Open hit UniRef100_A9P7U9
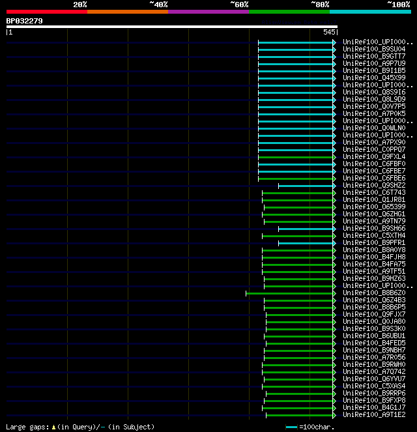Screen dimensions: 417x432 pos(374,64)
